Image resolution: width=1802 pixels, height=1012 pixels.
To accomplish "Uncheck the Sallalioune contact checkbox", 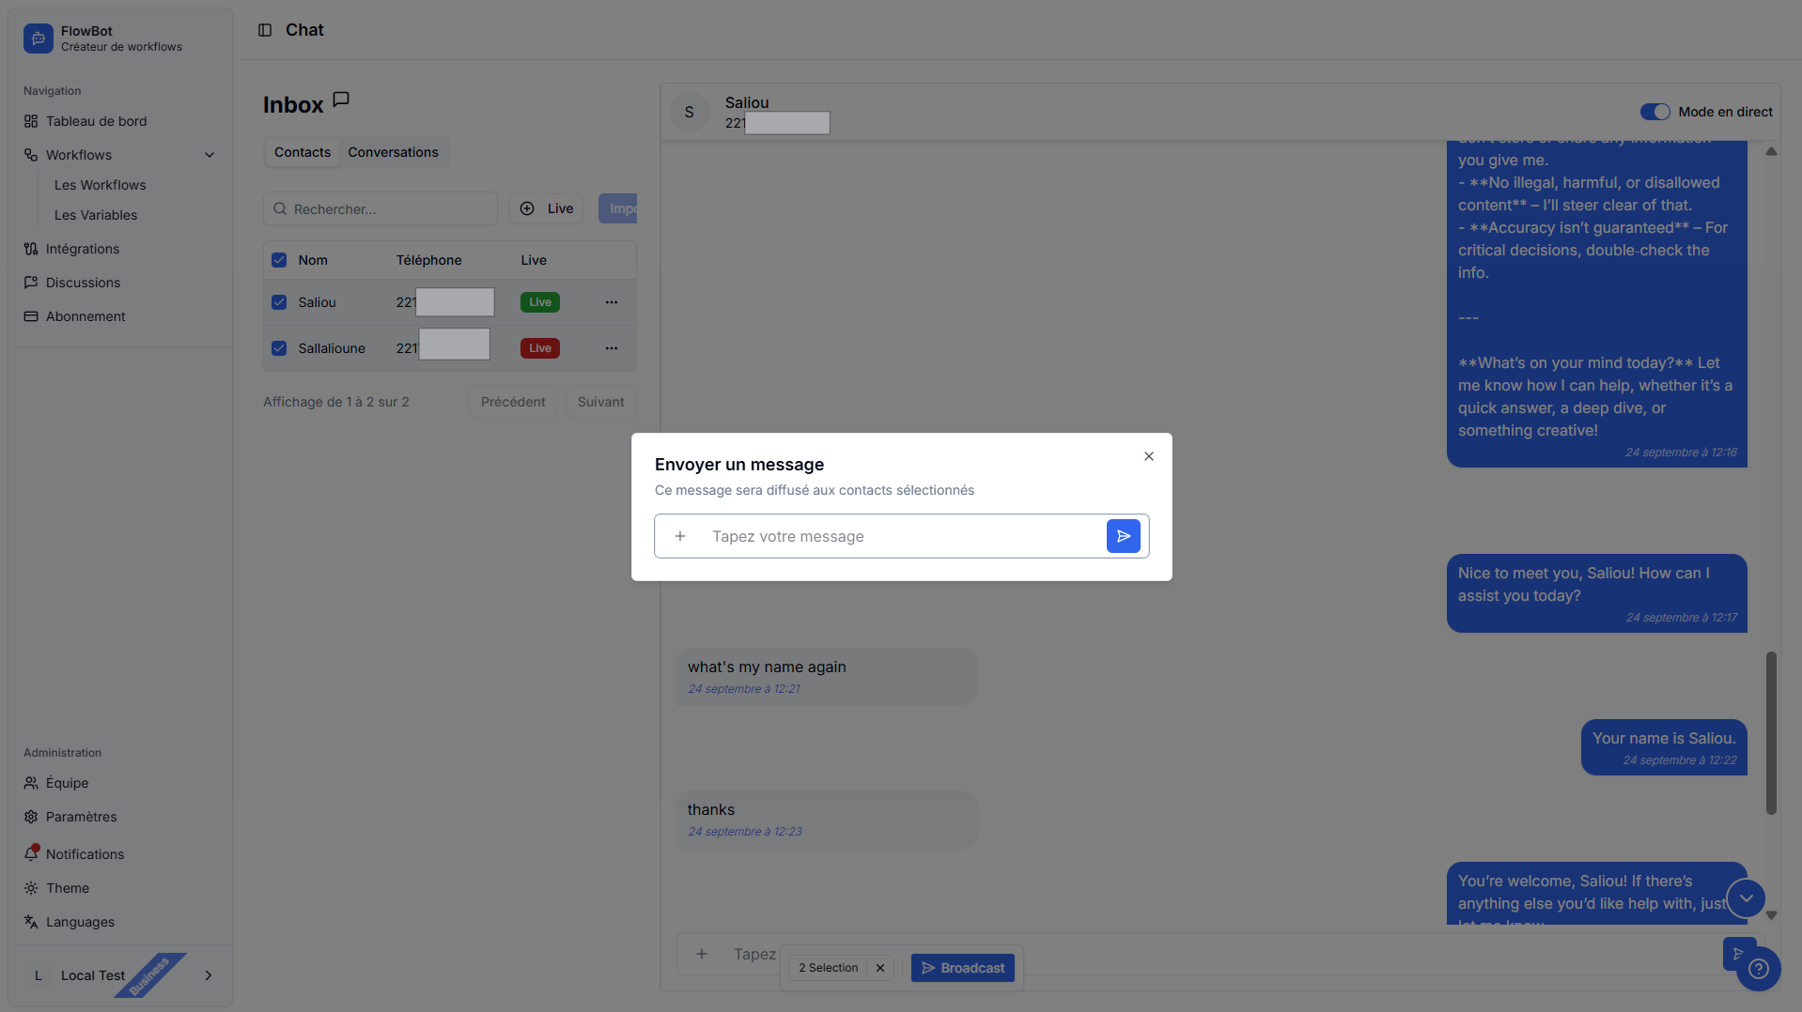I will click(279, 348).
